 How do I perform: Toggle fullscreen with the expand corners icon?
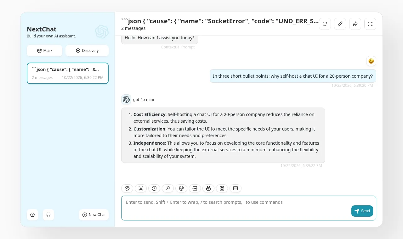370,24
